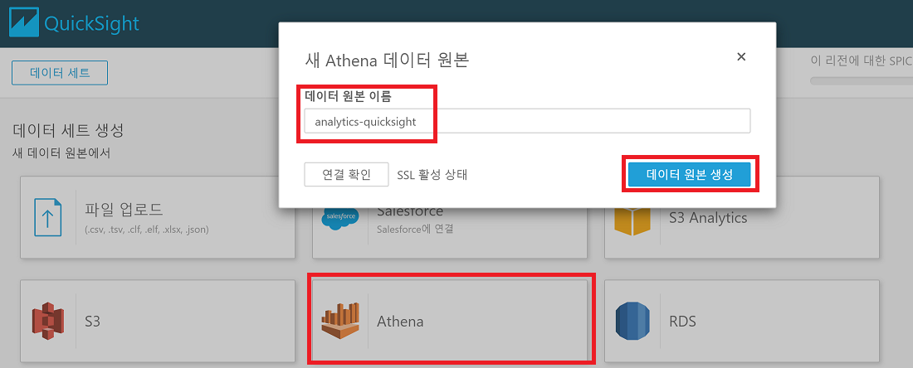
Task: Choose the RDS data source label
Action: pyautogui.click(x=683, y=321)
